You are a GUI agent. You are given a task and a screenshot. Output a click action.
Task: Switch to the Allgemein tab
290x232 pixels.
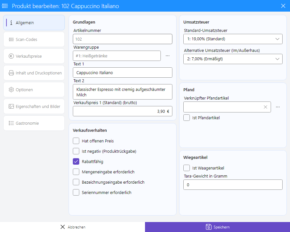[34, 23]
